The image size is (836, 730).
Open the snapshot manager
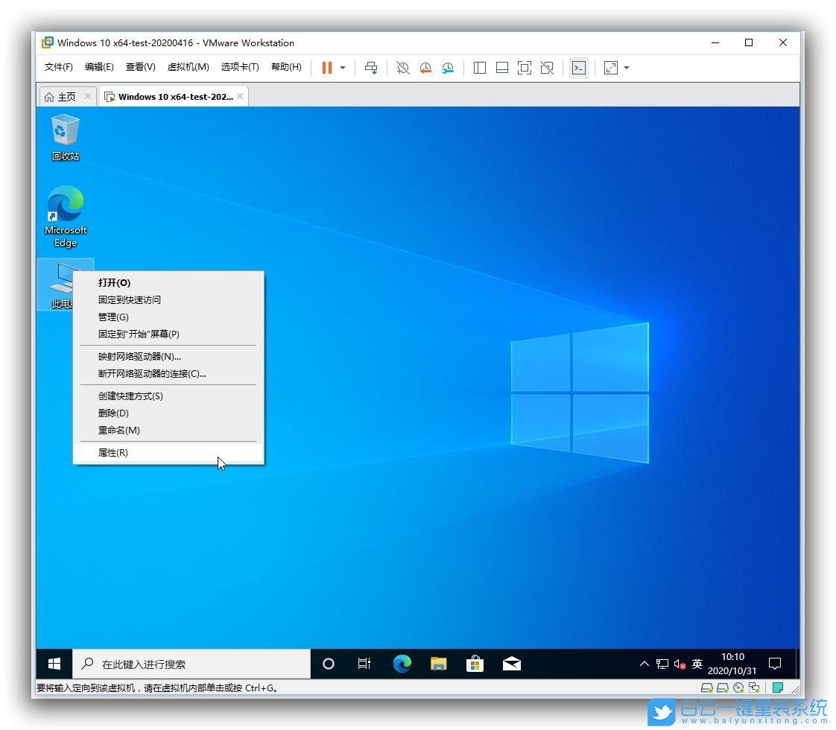pos(447,68)
